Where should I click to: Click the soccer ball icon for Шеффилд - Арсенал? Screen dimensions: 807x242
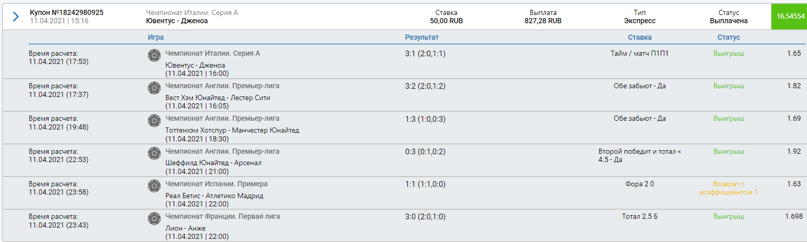[154, 153]
